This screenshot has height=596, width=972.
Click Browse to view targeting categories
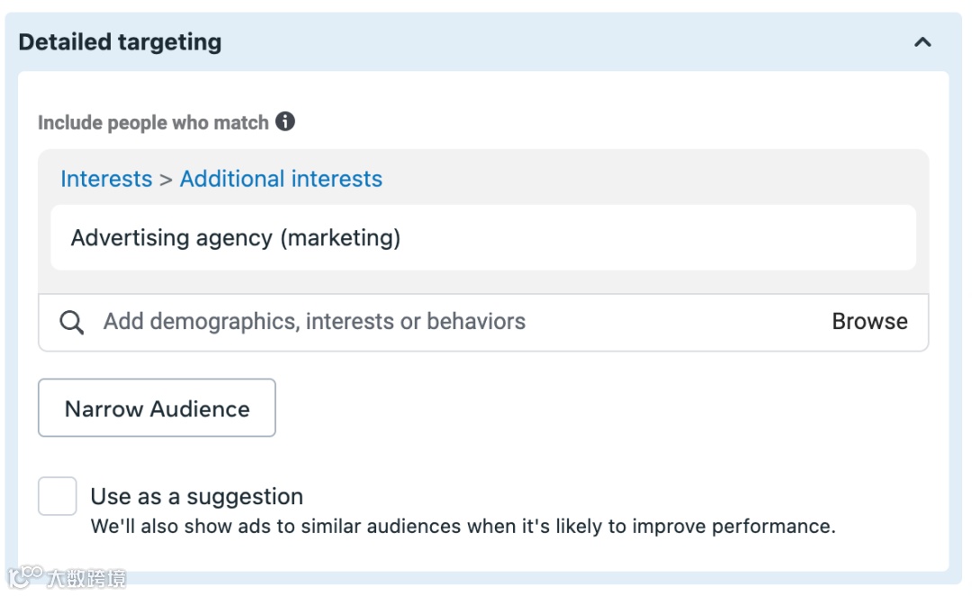click(x=869, y=322)
